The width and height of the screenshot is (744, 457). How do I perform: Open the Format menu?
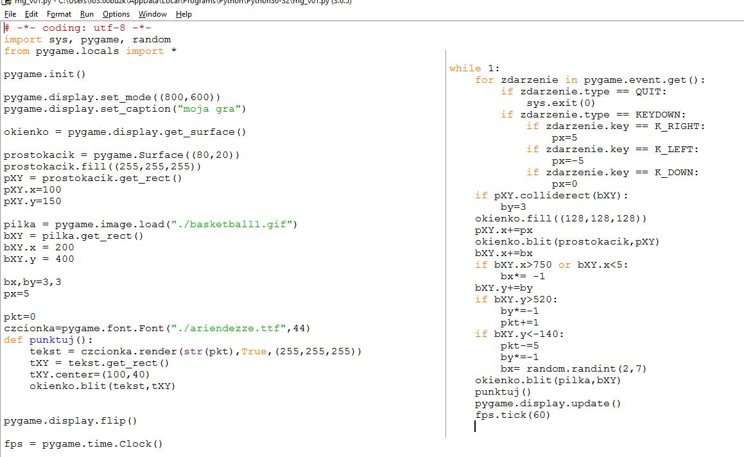[x=59, y=14]
